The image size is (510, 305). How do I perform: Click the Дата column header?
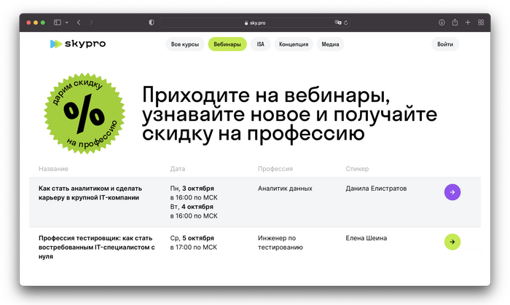pyautogui.click(x=178, y=169)
